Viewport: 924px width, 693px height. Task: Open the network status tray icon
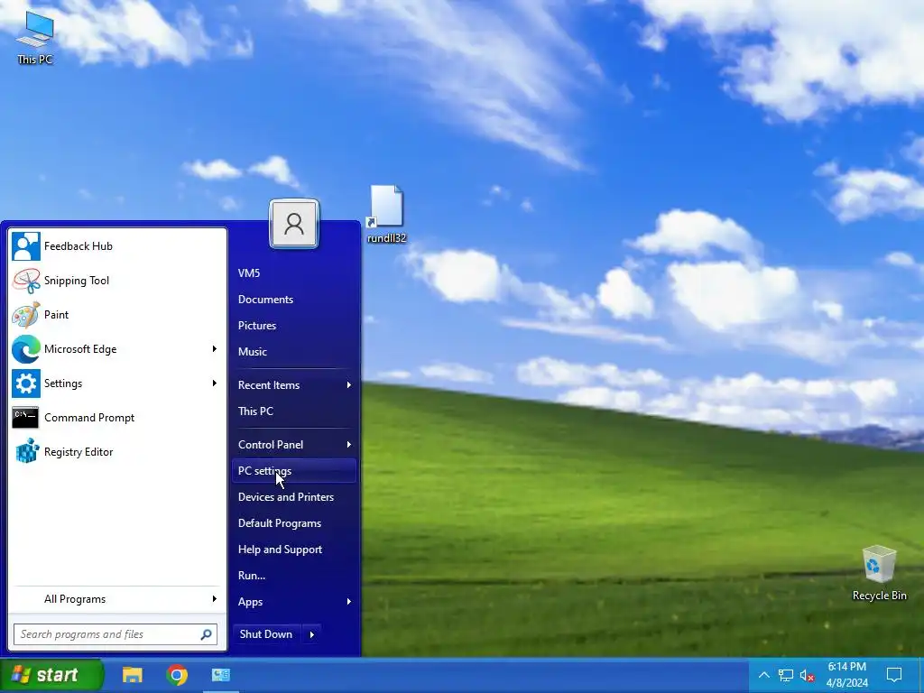[785, 675]
